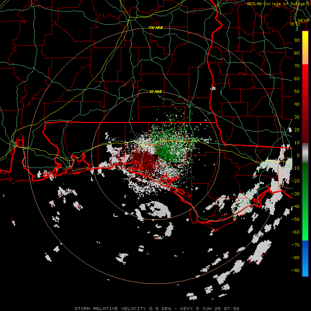Click the "-70" value on velocity scale
This screenshot has height=311, width=311.
[295, 245]
